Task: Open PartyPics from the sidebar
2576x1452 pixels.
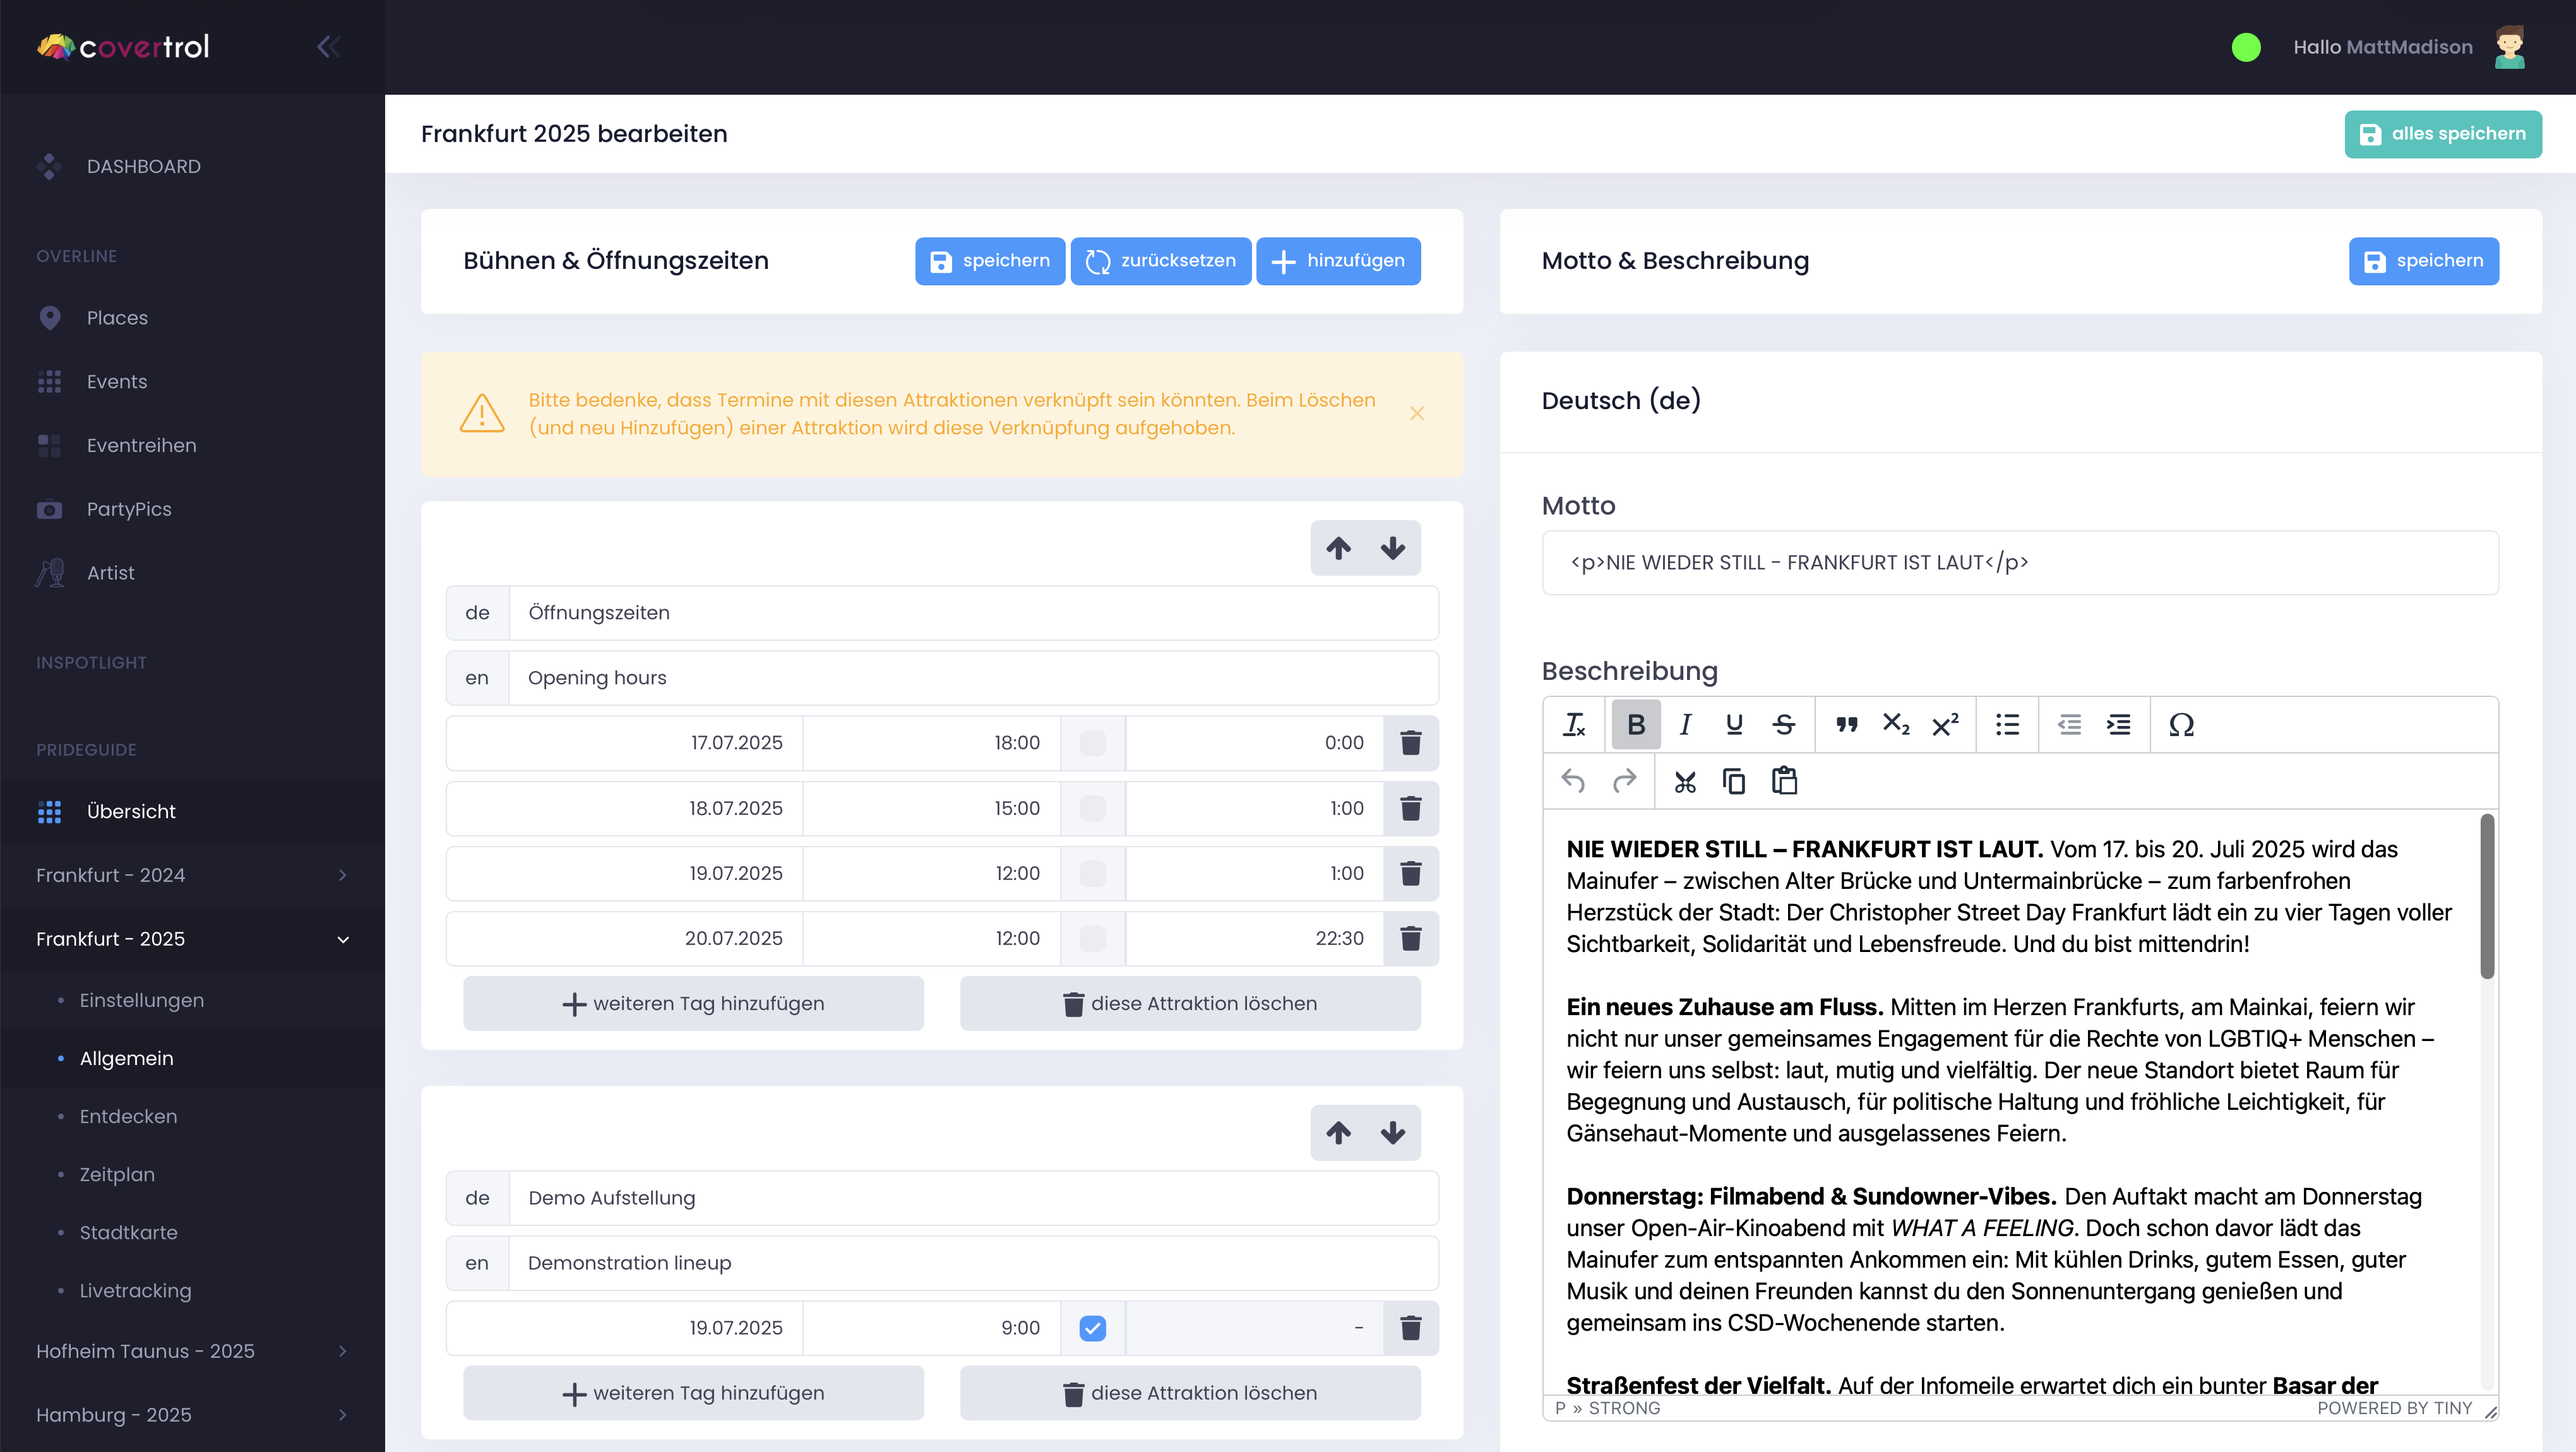Action: (129, 509)
